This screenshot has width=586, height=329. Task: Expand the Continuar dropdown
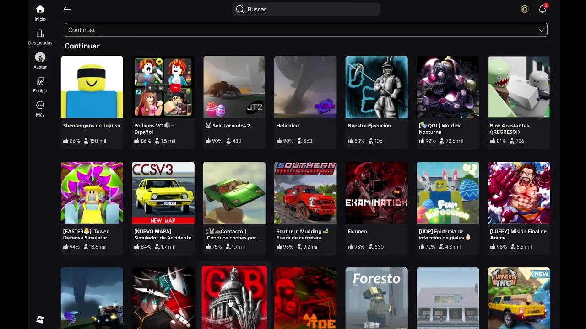306,30
